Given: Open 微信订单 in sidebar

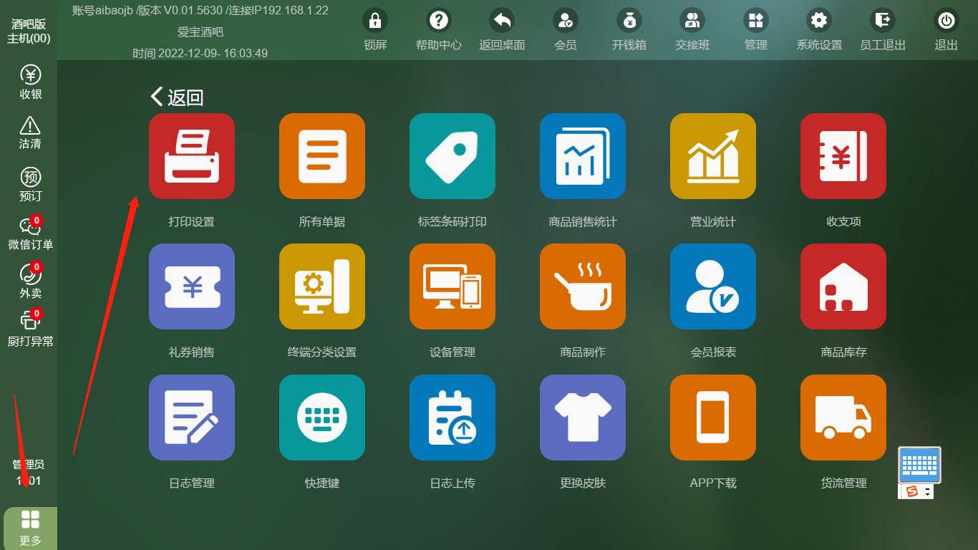Looking at the screenshot, I should (30, 233).
